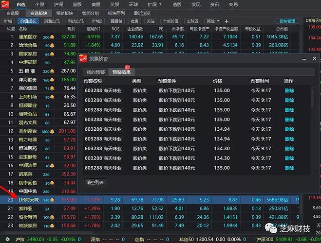
Task: Click the bell alert icon for 桃李面包
Action: [x=52, y=183]
